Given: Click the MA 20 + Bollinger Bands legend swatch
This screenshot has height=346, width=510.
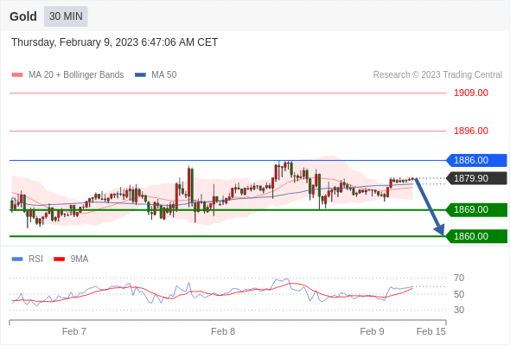Looking at the screenshot, I should point(17,75).
